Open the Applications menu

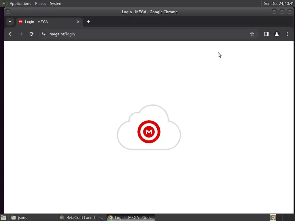click(x=20, y=3)
